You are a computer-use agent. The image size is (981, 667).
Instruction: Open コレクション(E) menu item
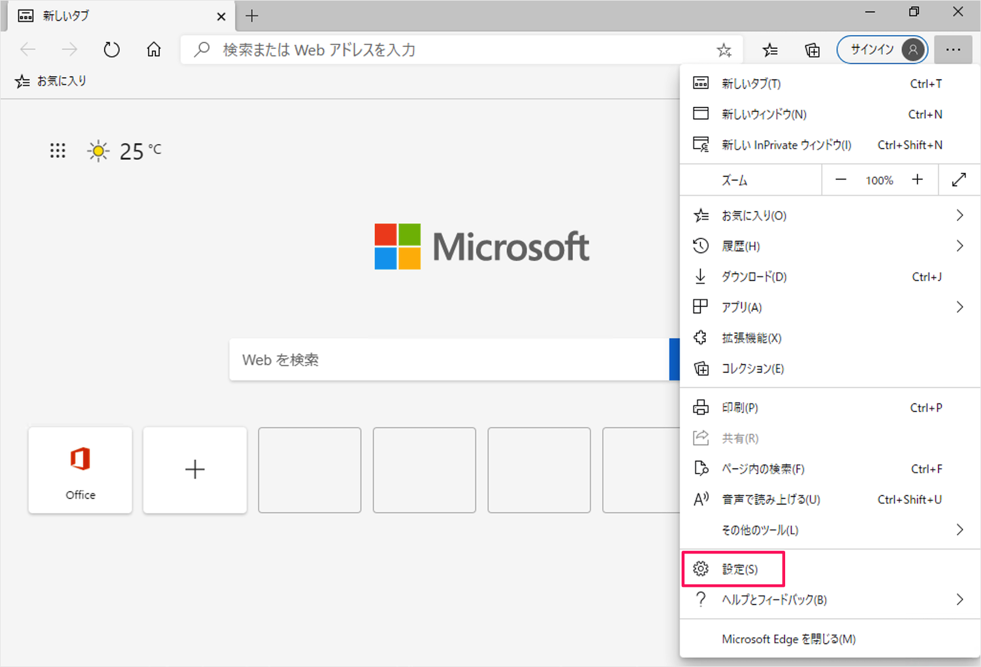(x=829, y=369)
